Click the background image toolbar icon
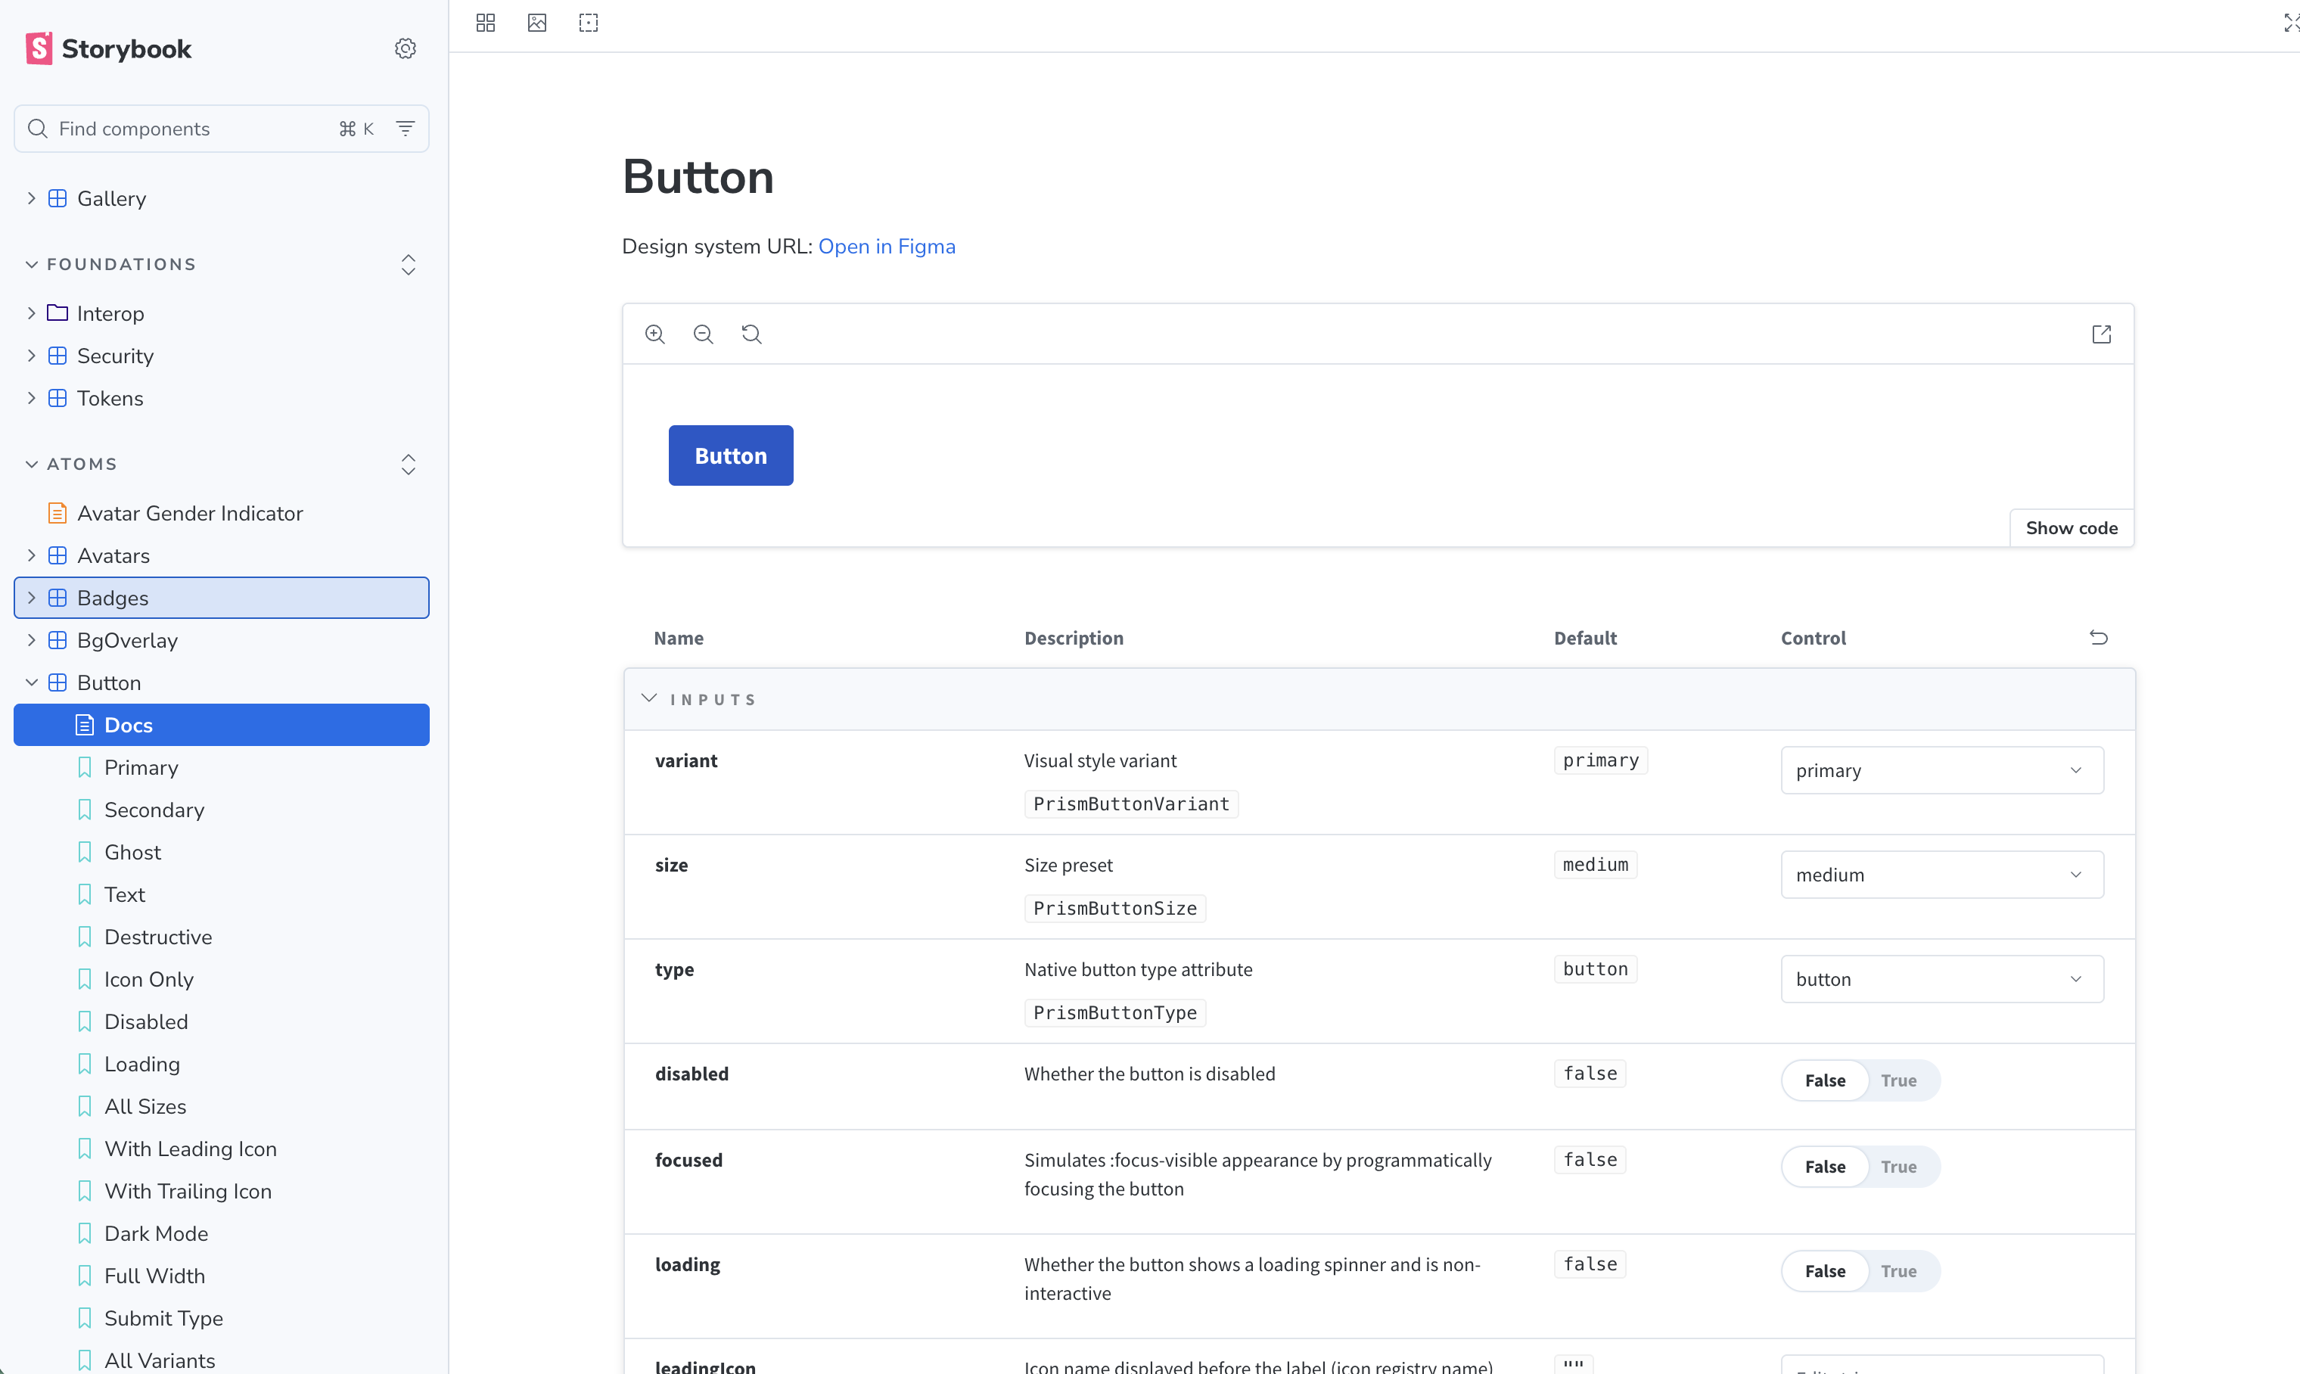2300x1374 pixels. pyautogui.click(x=537, y=23)
